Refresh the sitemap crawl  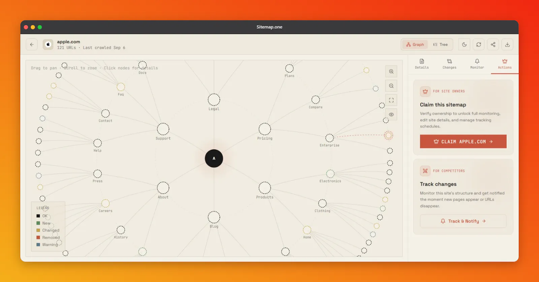[x=479, y=44]
